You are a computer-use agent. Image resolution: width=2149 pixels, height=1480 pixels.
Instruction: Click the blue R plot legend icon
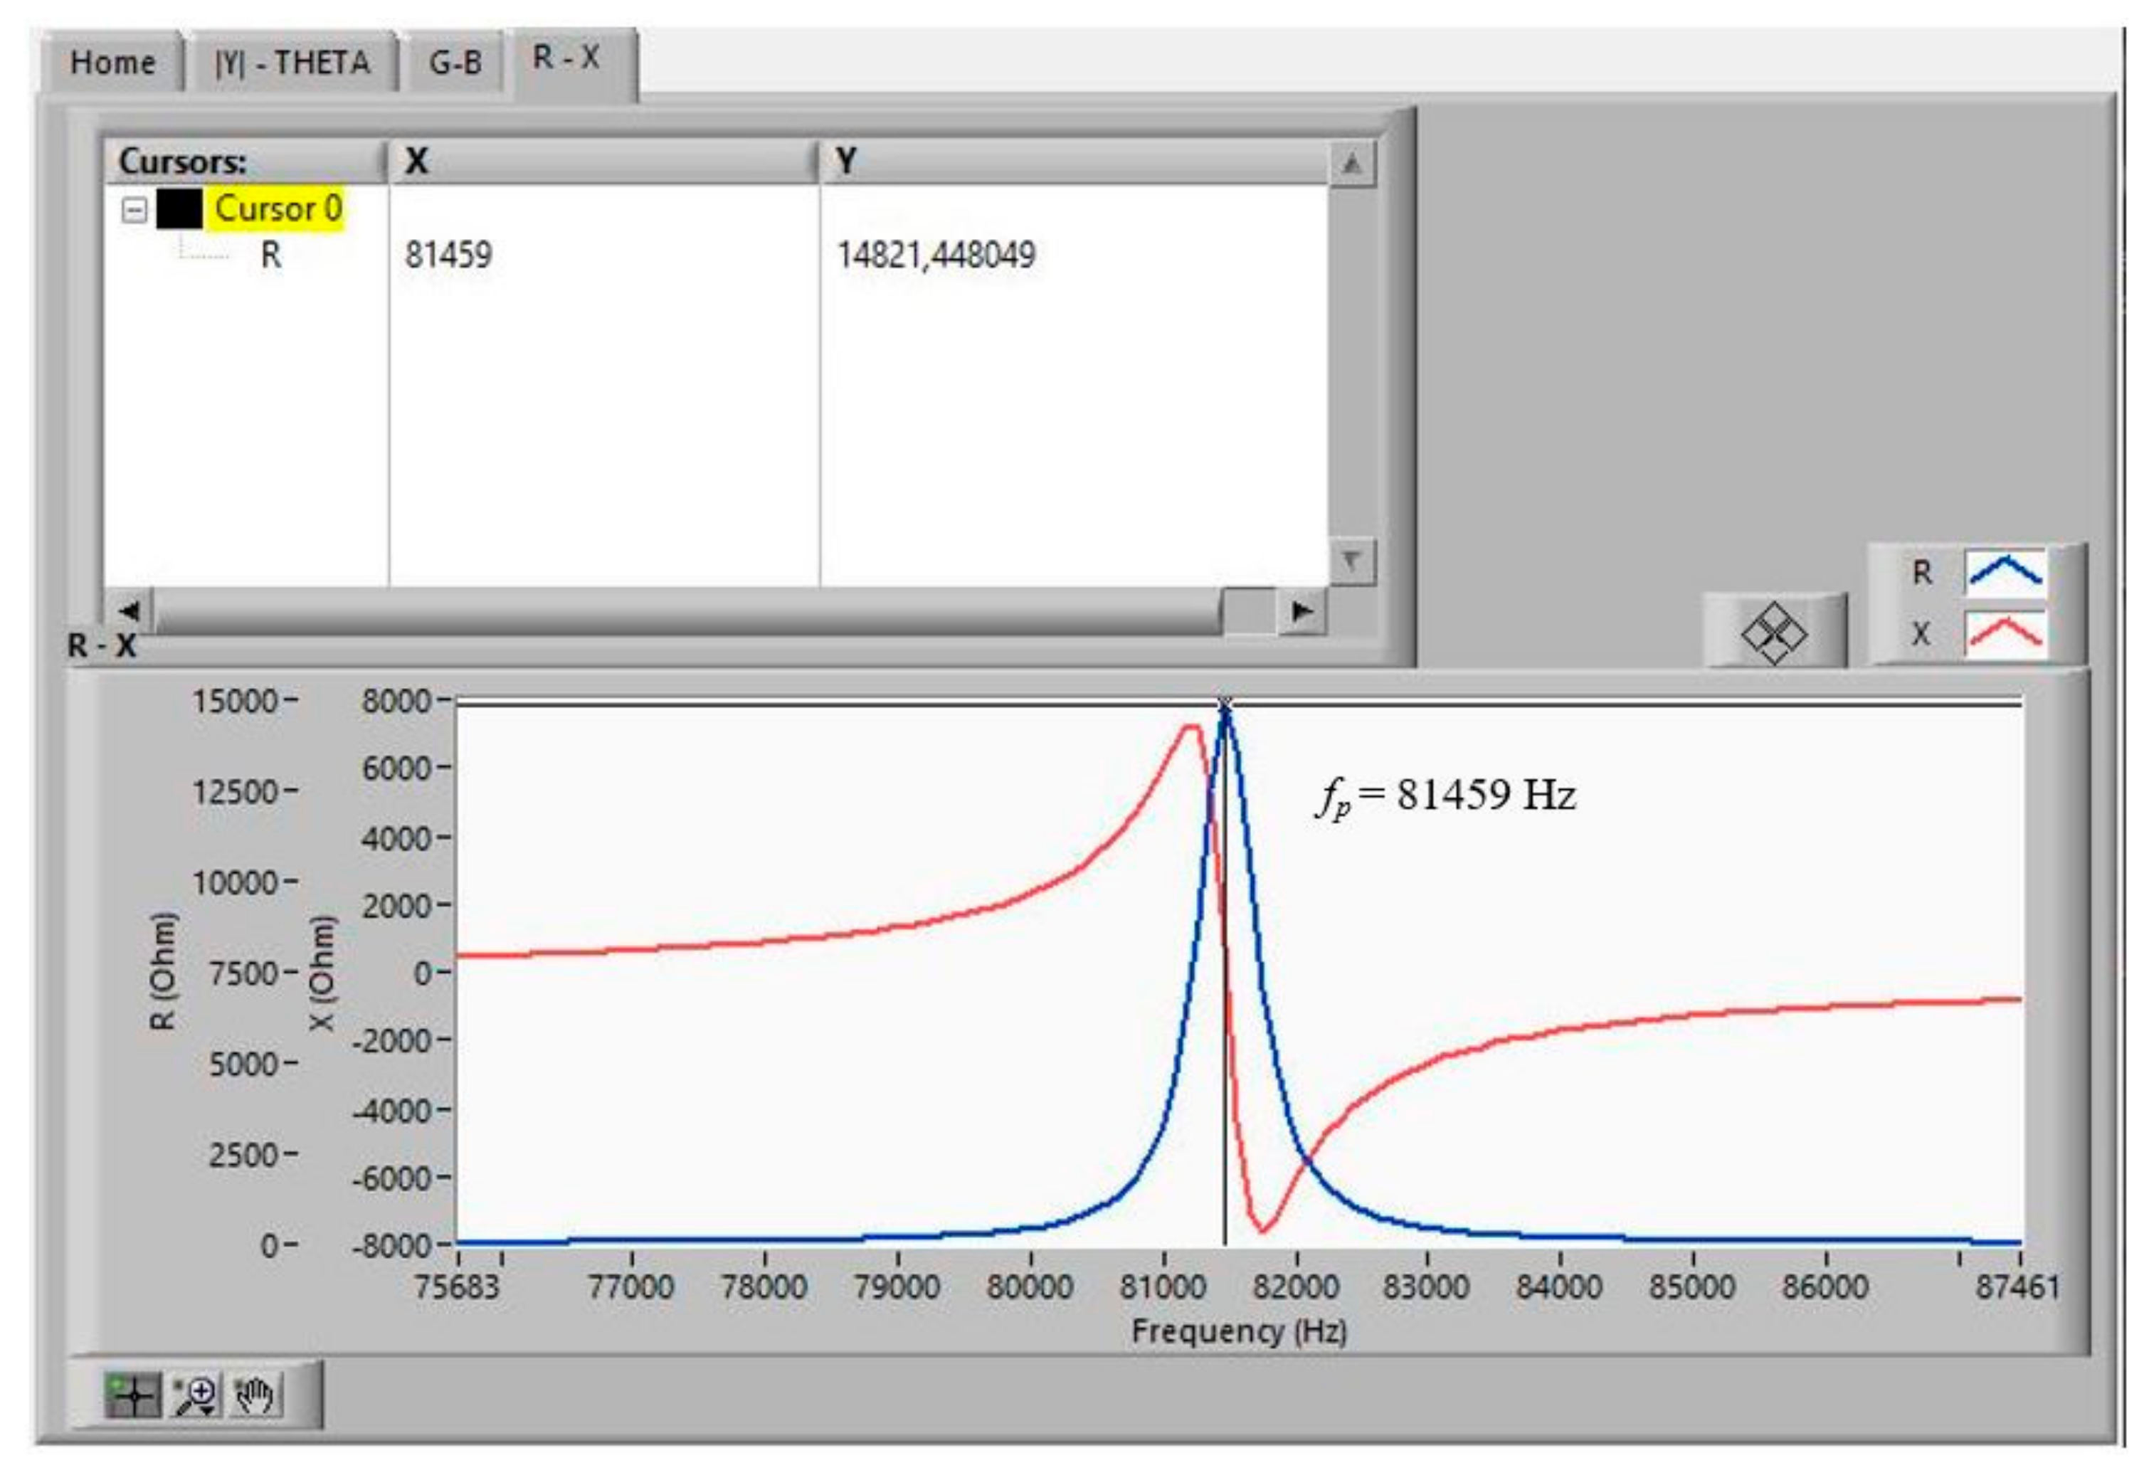point(2005,572)
